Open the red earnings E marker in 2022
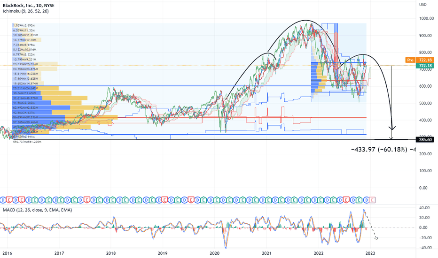Screen dimensions: 438x258 (x=346, y=200)
